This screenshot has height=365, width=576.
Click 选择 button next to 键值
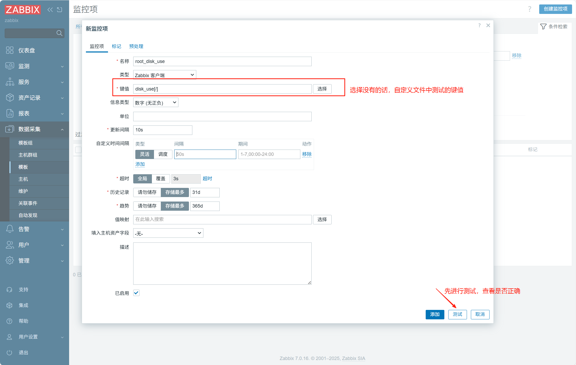322,89
